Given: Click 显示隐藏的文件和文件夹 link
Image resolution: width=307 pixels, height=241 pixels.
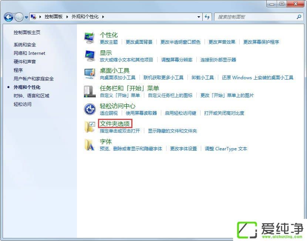Looking at the screenshot, I should [172, 131].
